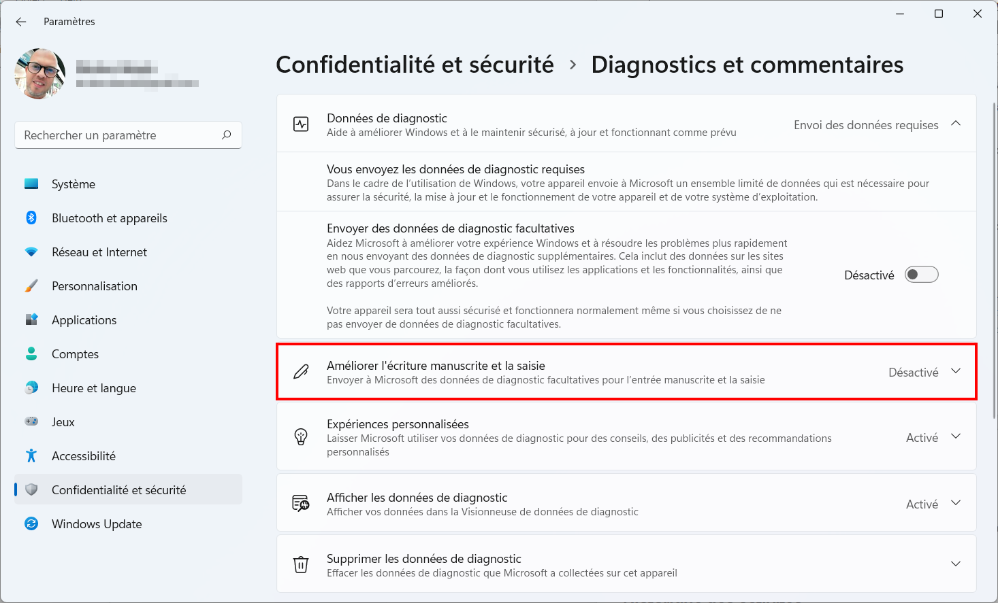Click the Bluetooth et appareils icon

pyautogui.click(x=31, y=218)
